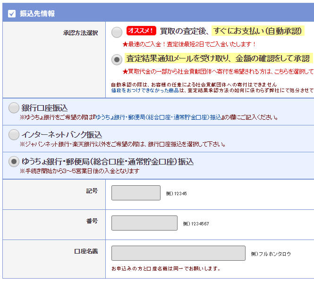Click the 記号 field label

tap(92, 191)
